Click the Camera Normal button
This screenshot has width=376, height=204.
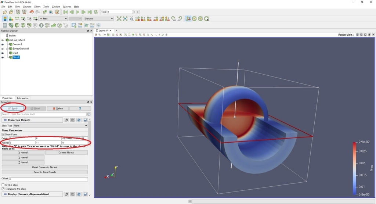tap(66, 153)
